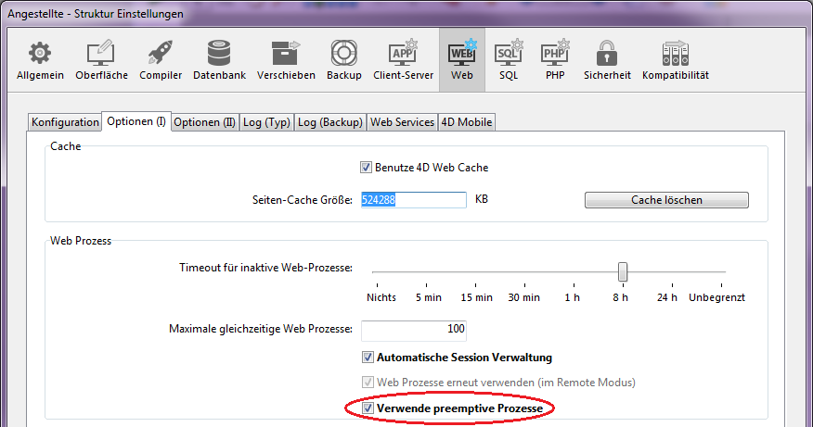Click the Seiten-Cache Größe input field
Viewport: 813px width, 427px height.
(x=412, y=200)
